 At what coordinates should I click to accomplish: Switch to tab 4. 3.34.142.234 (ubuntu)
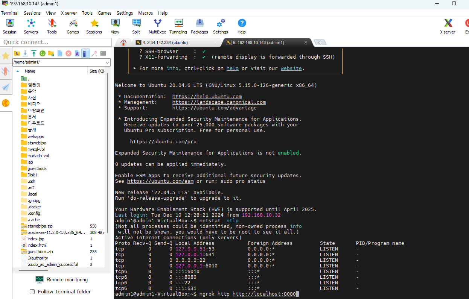coord(176,42)
